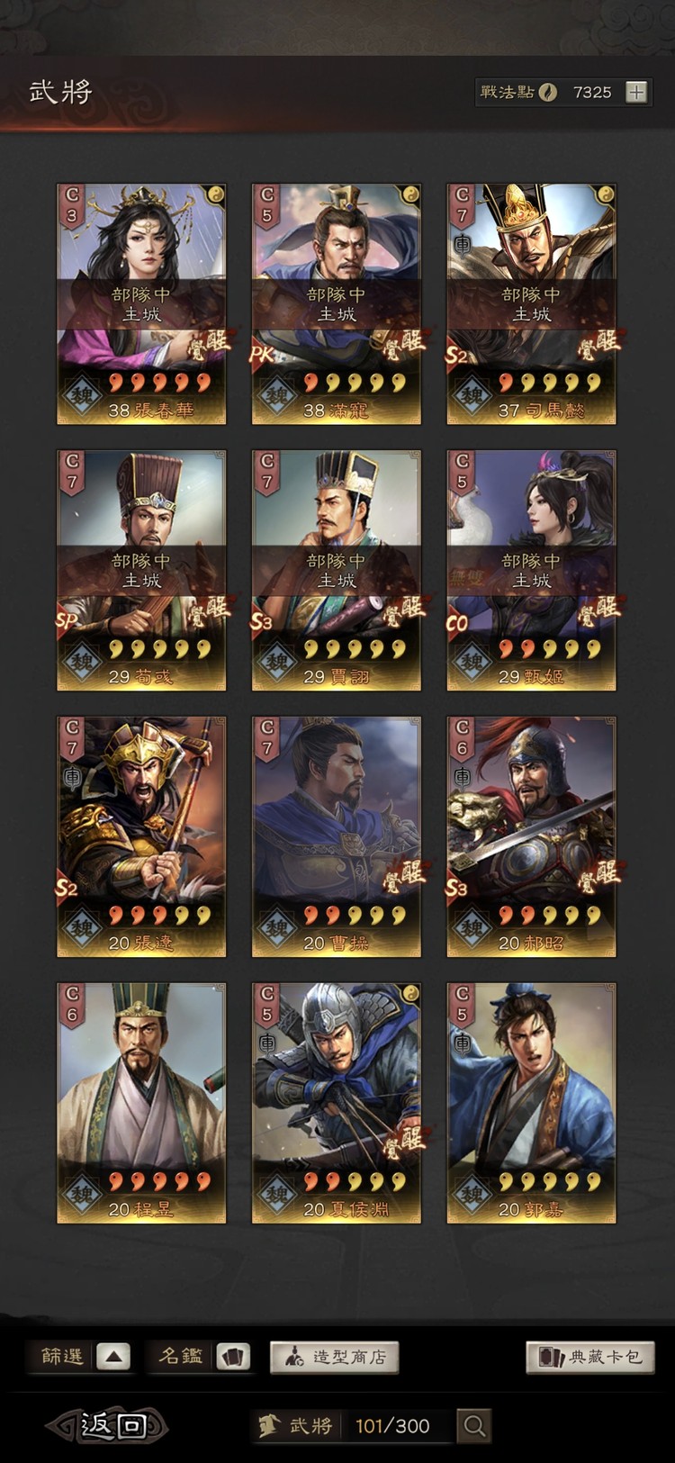Image resolution: width=675 pixels, height=1463 pixels.
Task: Select the 程昱 general card
Action: pos(141,1104)
